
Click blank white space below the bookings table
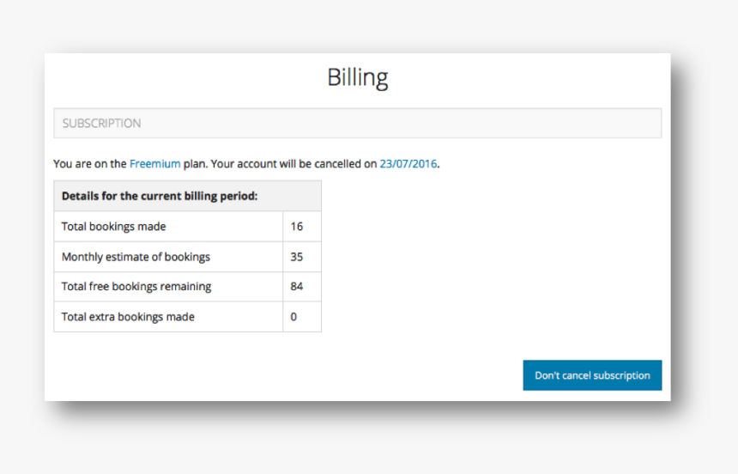[215, 365]
